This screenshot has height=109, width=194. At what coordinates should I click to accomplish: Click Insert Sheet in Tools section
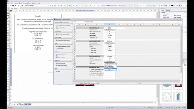point(60,49)
